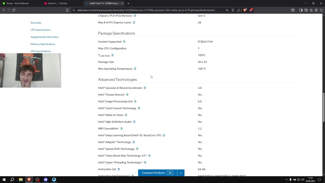The image size is (325, 183).
Task: Click the tab search icon in the toolbar
Action: tap(293, 10)
